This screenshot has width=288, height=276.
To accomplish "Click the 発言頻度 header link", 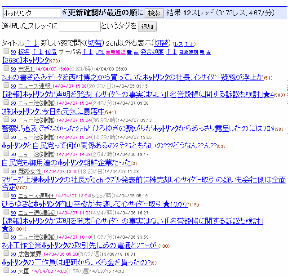I will tap(152, 52).
